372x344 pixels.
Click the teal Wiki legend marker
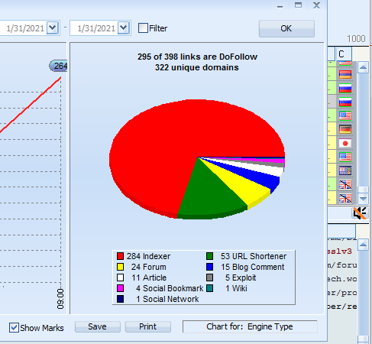(209, 288)
